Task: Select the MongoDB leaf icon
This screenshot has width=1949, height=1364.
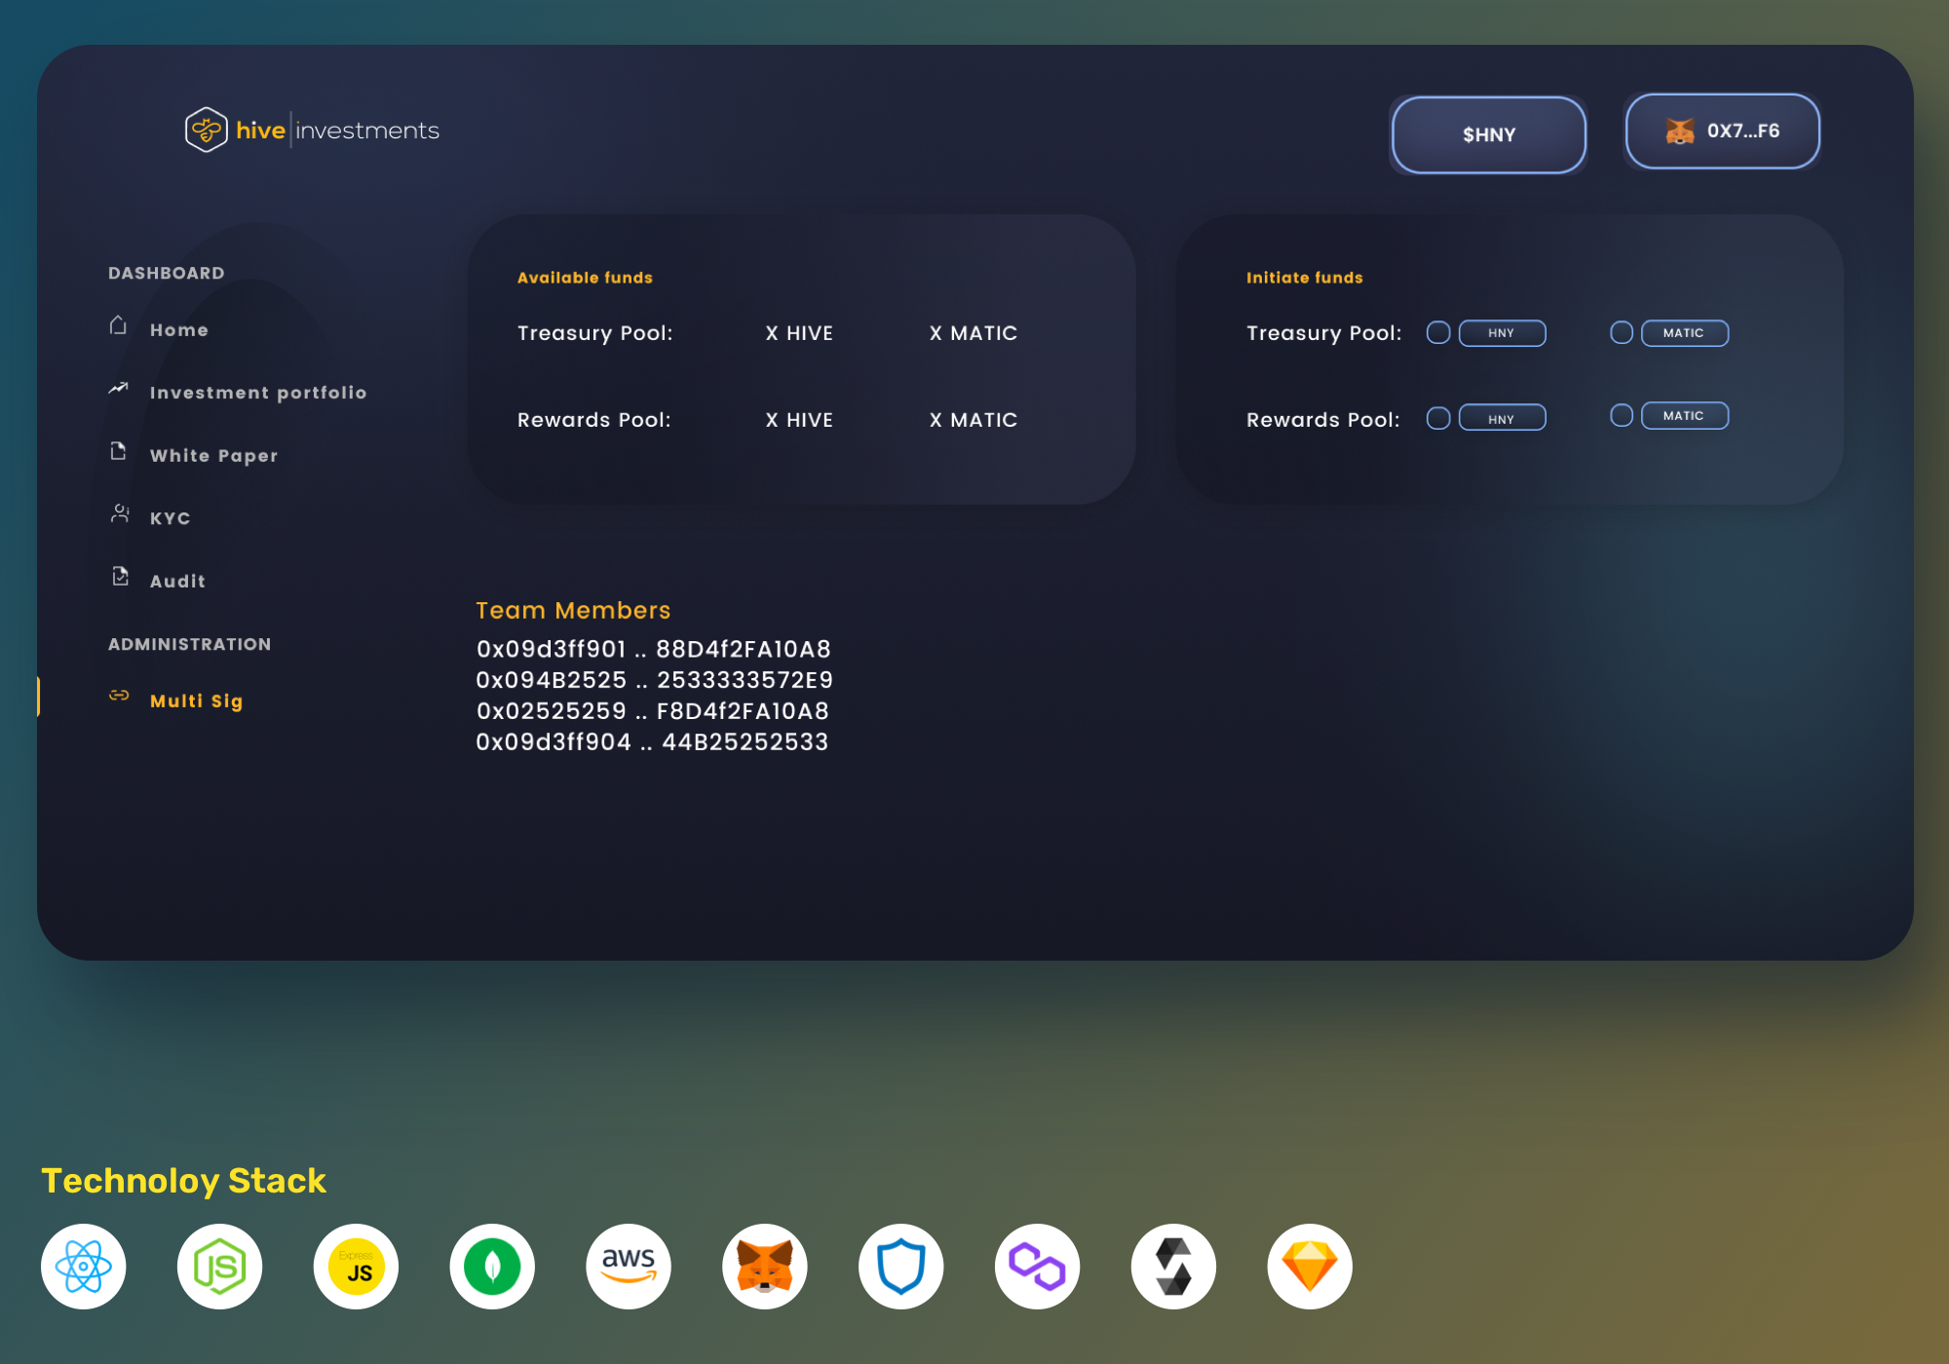Action: pyautogui.click(x=492, y=1267)
